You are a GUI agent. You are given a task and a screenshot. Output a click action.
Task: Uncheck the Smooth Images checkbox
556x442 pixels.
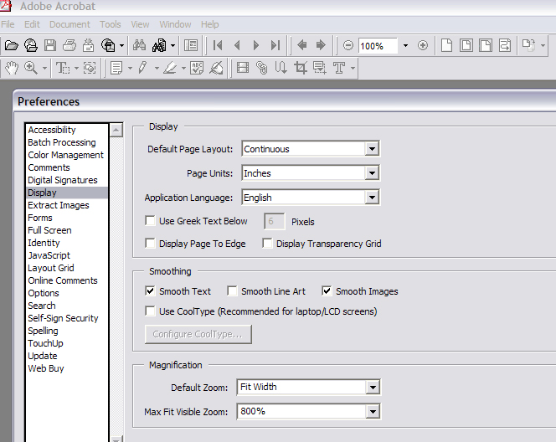point(327,291)
